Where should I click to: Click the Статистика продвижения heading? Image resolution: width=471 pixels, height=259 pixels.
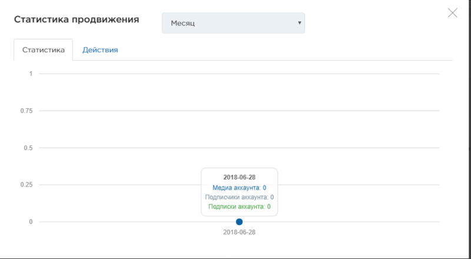coord(77,19)
